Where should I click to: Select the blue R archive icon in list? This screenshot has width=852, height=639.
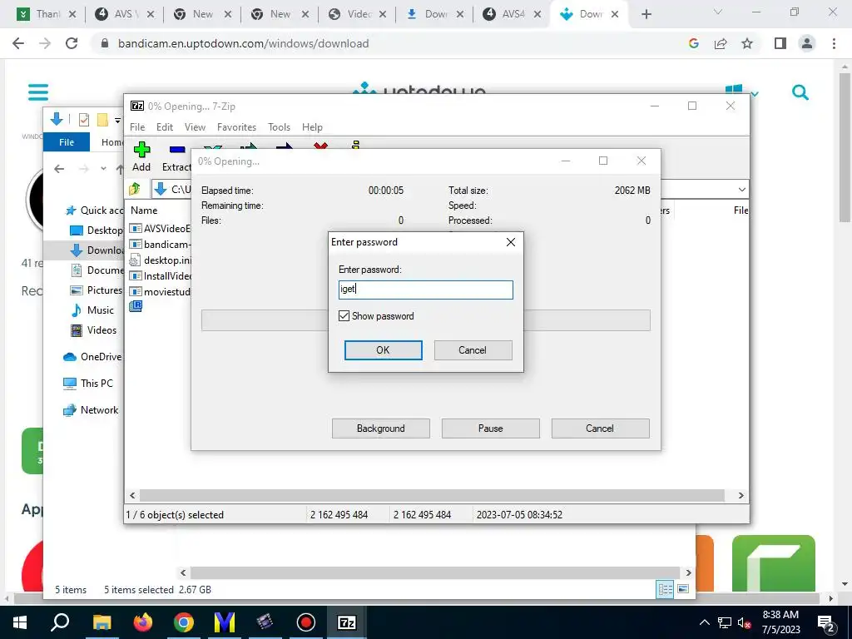coord(136,306)
